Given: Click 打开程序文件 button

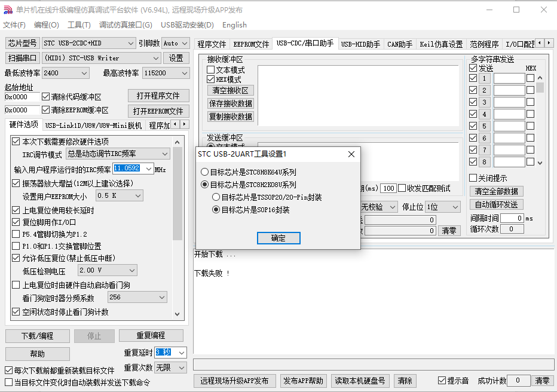Looking at the screenshot, I should coord(158,96).
